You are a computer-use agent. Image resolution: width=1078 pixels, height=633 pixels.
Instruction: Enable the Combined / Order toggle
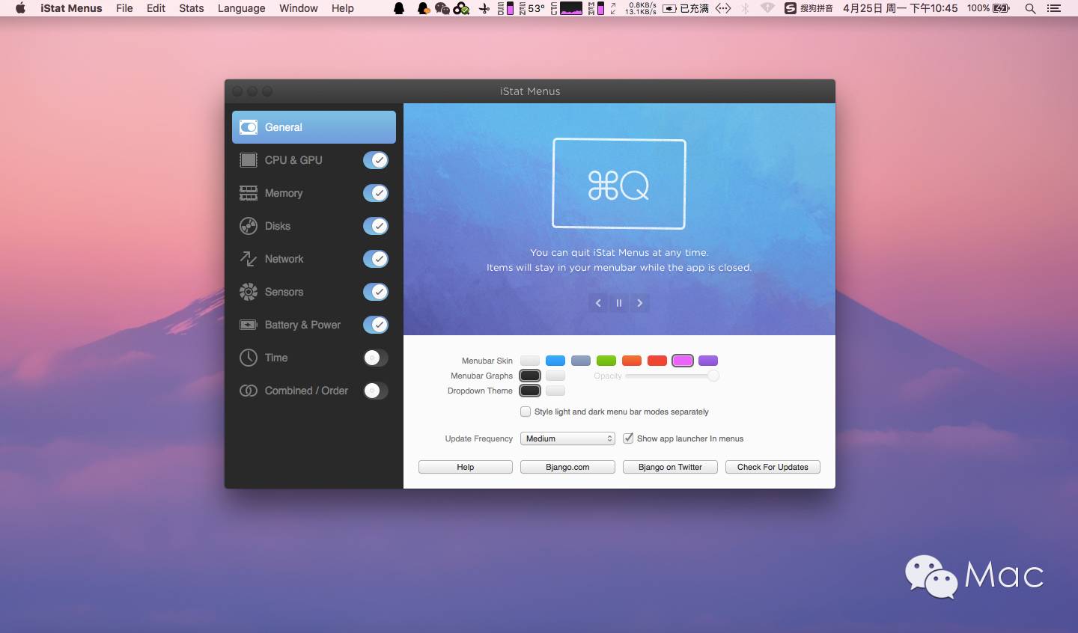[x=376, y=391]
